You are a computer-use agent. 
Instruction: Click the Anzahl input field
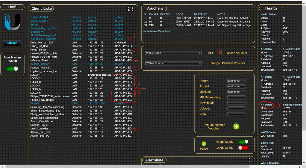click(236, 86)
